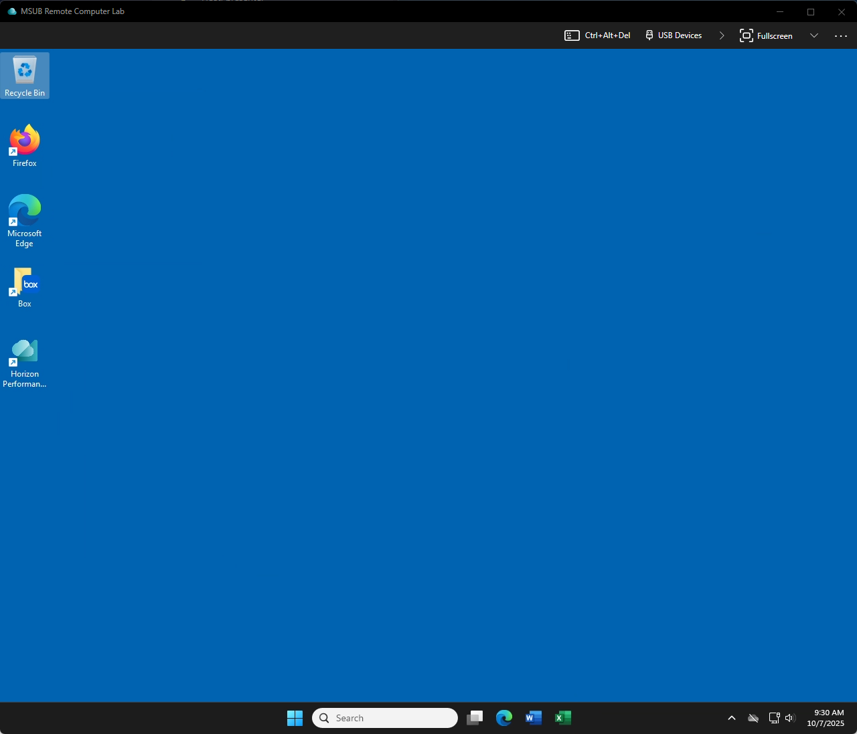This screenshot has width=857, height=734.
Task: Open the USB Devices menu
Action: [x=674, y=35]
